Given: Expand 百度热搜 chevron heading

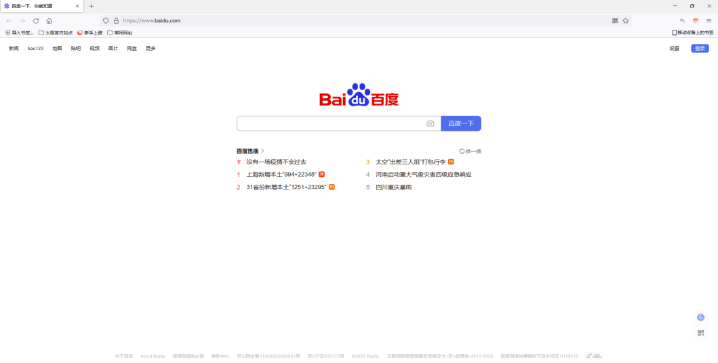Looking at the screenshot, I should coord(250,151).
